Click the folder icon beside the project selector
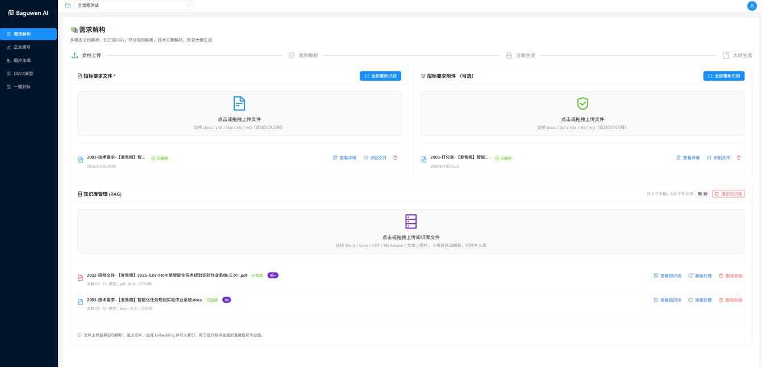The width and height of the screenshot is (762, 367). (68, 5)
